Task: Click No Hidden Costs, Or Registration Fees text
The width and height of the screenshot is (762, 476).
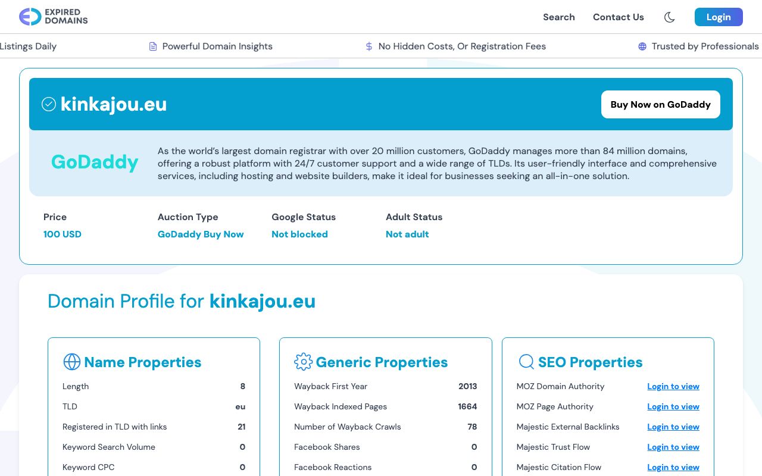Action: click(462, 46)
